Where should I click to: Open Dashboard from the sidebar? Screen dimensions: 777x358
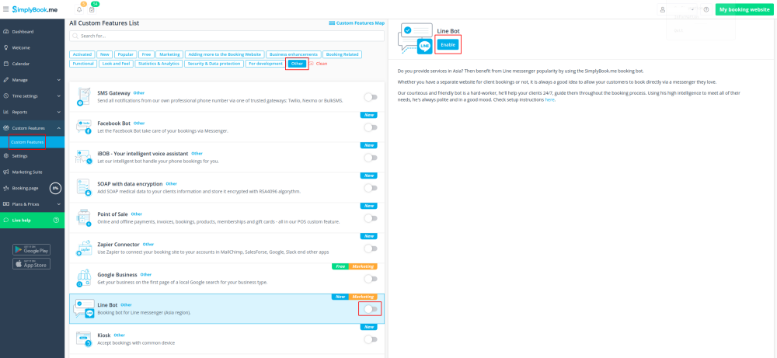tap(23, 32)
